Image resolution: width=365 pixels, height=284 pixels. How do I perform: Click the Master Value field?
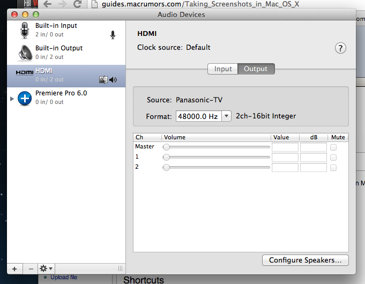click(x=285, y=147)
